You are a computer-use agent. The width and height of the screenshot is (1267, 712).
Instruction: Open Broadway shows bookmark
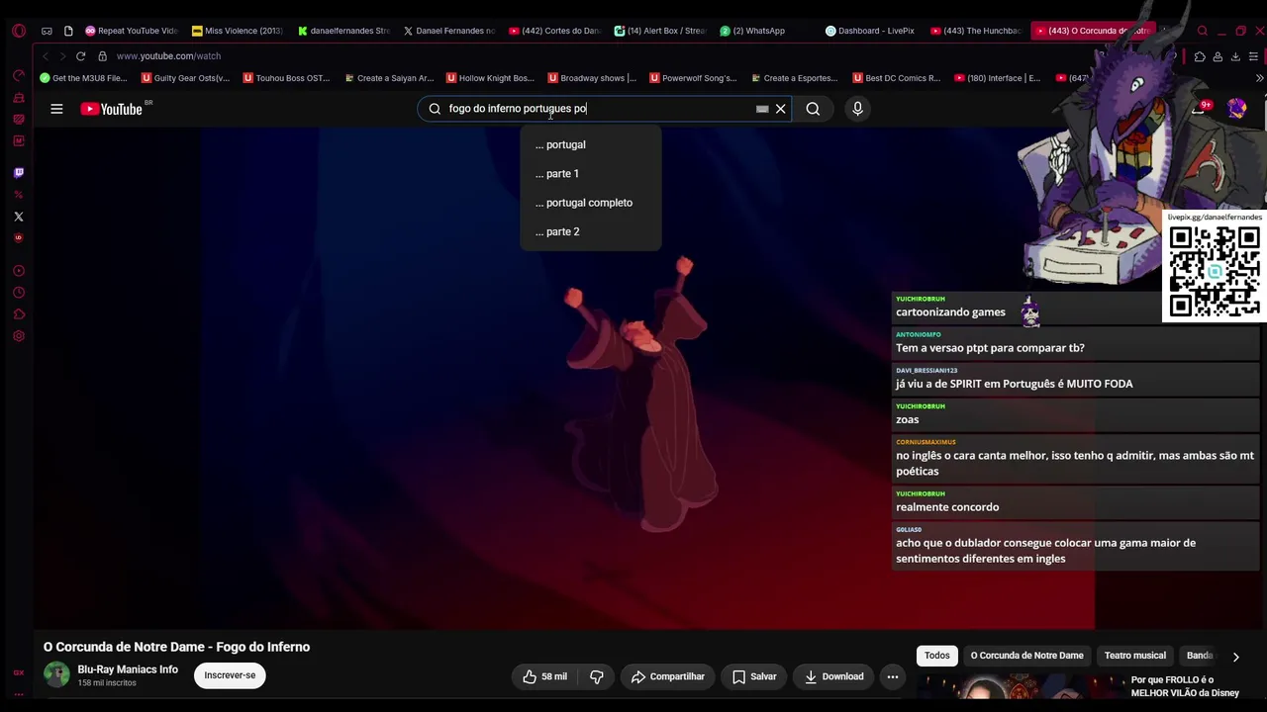[592, 78]
